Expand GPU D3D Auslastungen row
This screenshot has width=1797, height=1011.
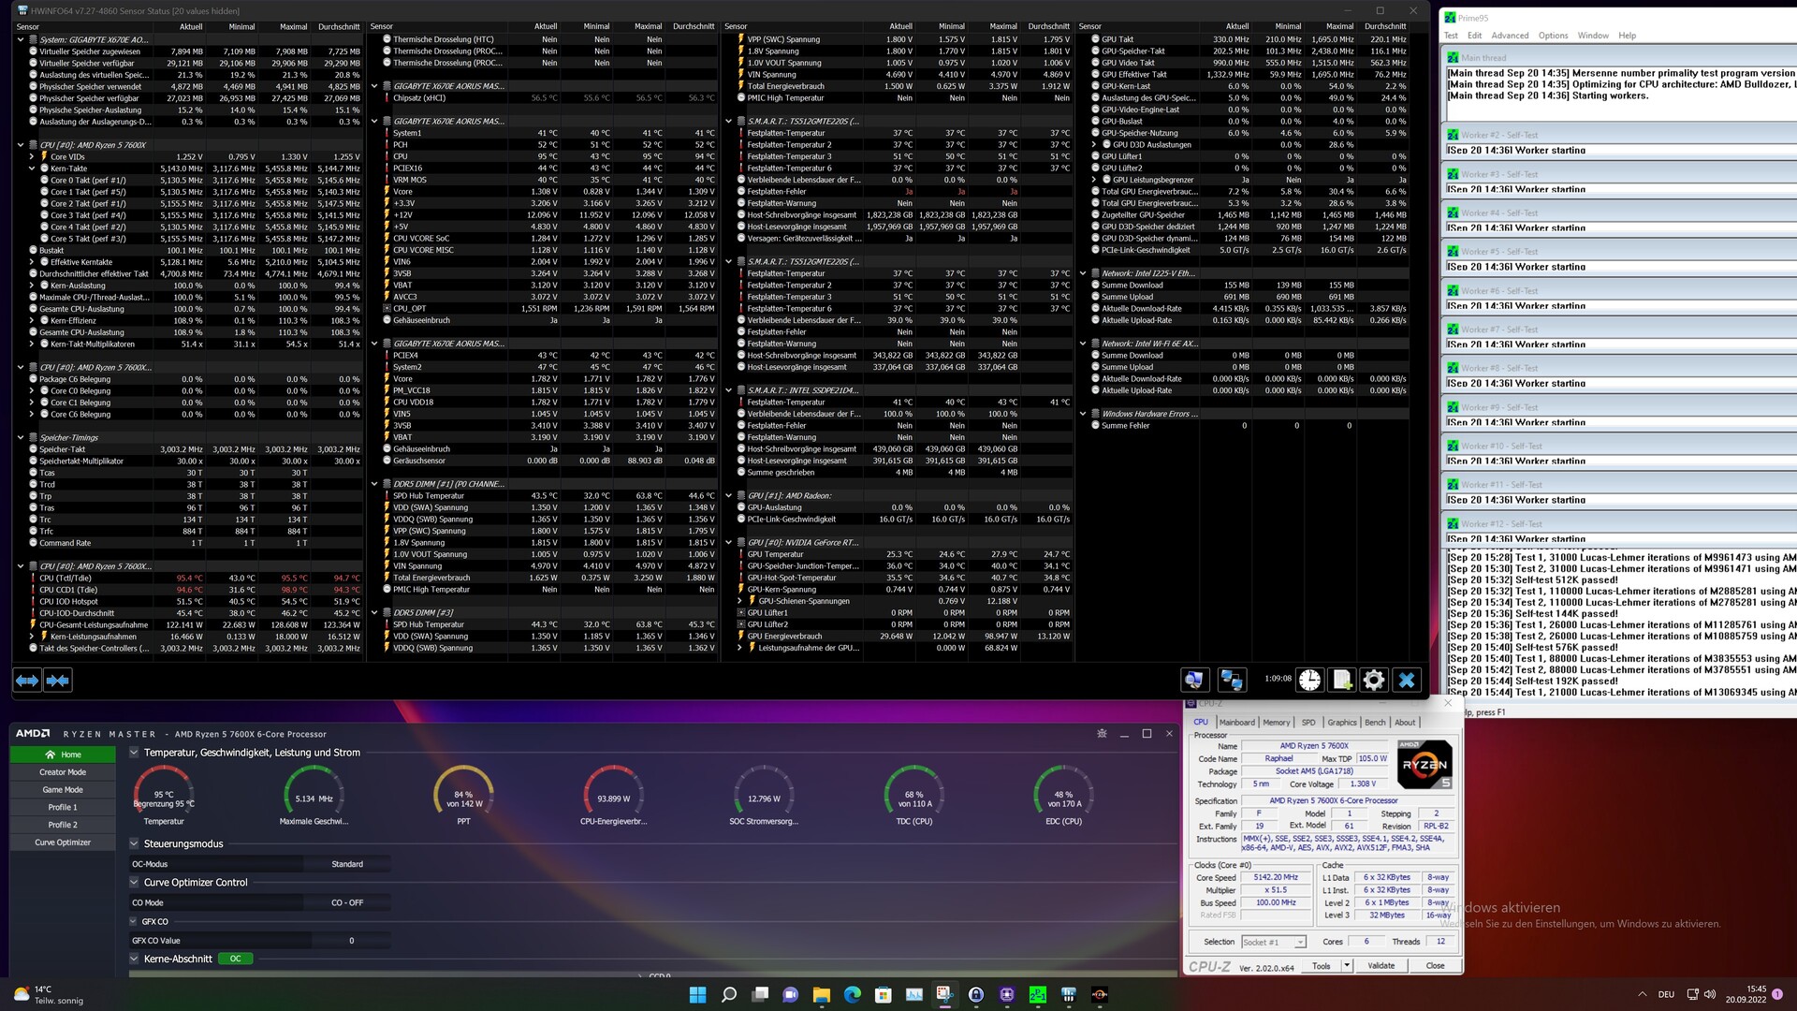click(x=1094, y=145)
